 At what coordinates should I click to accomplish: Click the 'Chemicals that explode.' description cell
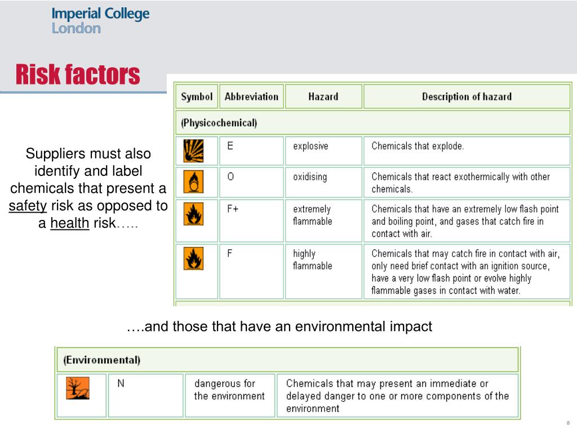pyautogui.click(x=467, y=151)
